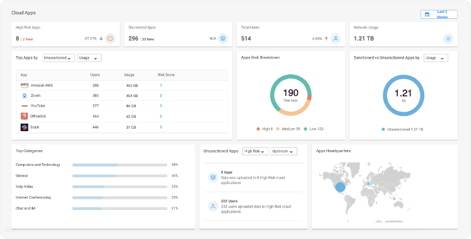Click the large North America map bubble

pos(340,187)
